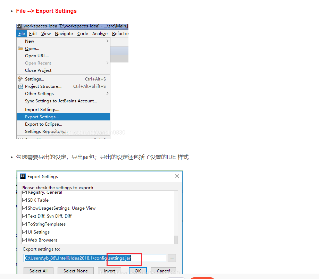
Task: Click the browse (...) button
Action: 172,258
